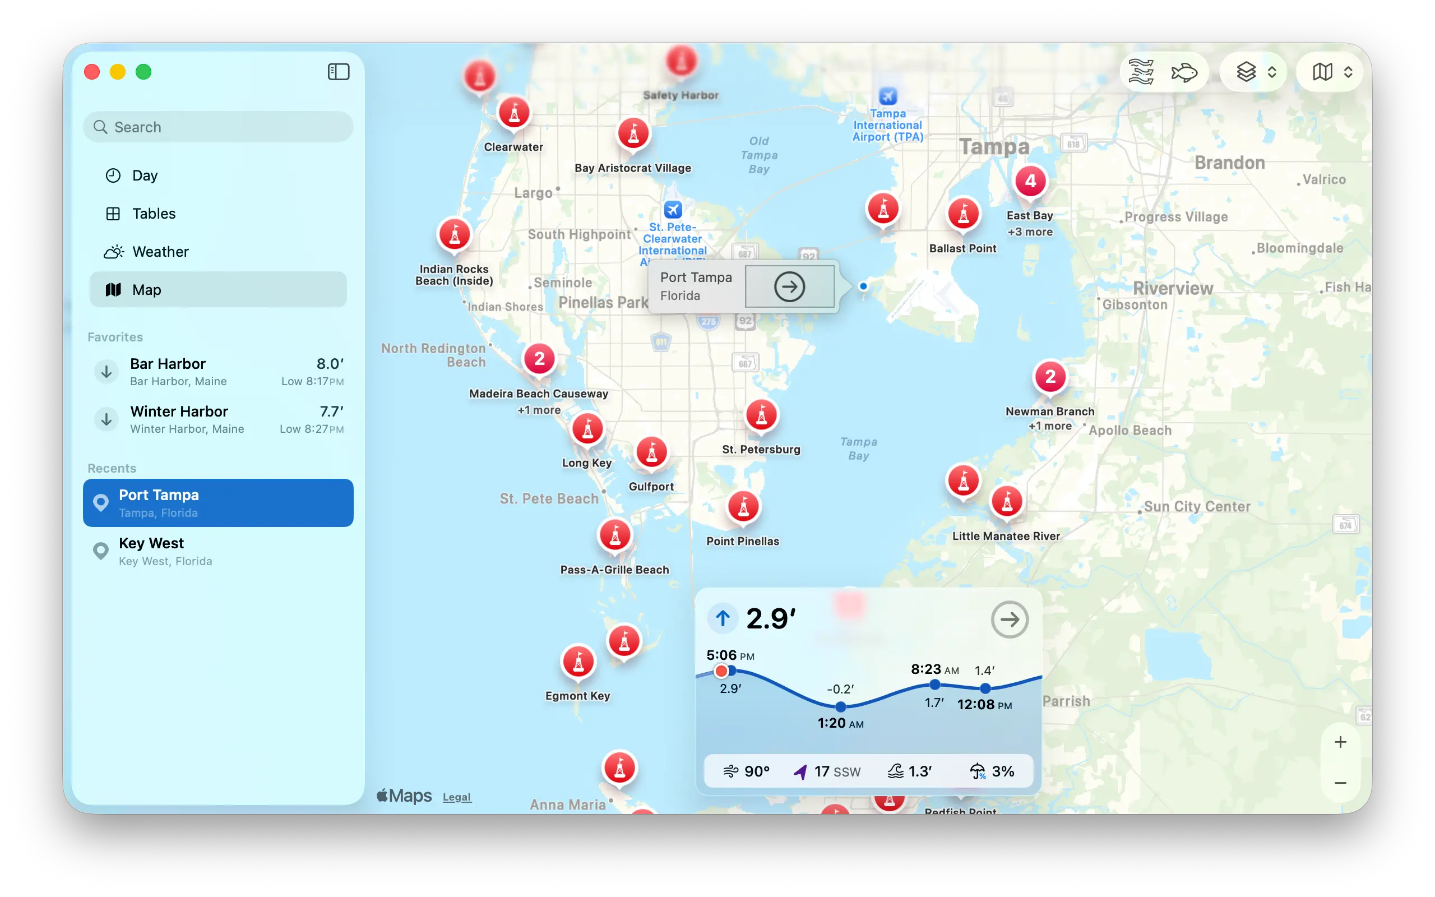Image resolution: width=1435 pixels, height=897 pixels.
Task: Click the St. Pete-Clearwater airport icon
Action: (x=673, y=210)
